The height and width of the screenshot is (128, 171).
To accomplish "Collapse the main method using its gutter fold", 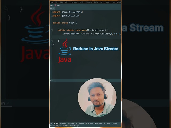I will [52, 30].
